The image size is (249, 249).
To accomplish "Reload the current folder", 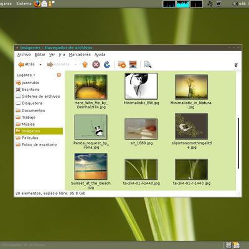I will [107, 65].
